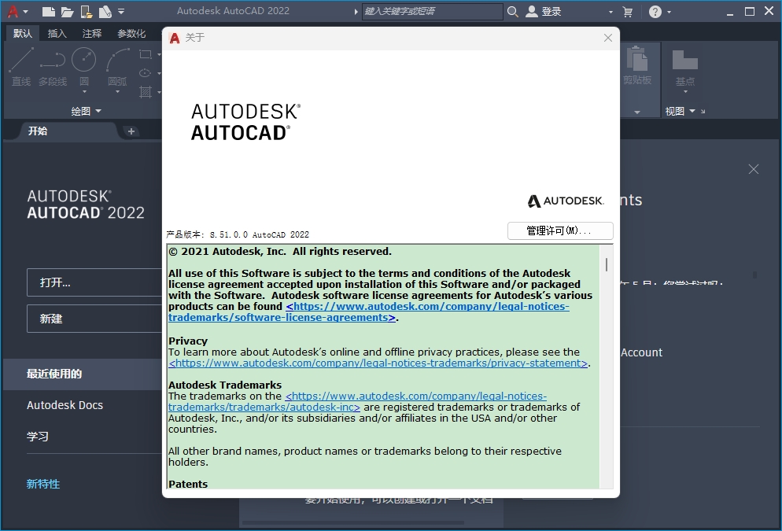Switch to the 插入 ribbon tab
Image resolution: width=782 pixels, height=531 pixels.
57,33
